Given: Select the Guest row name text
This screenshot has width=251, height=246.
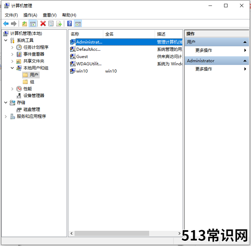Looking at the screenshot, I should pyautogui.click(x=82, y=57).
